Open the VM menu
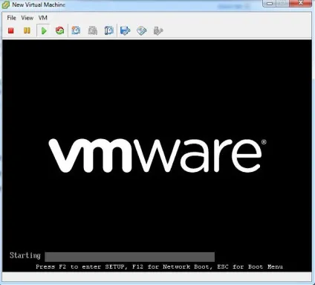Viewport: 315px width, 285px height. [42, 18]
